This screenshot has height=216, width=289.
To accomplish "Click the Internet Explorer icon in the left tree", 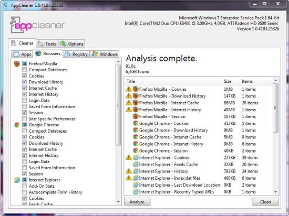I will click(x=17, y=180).
